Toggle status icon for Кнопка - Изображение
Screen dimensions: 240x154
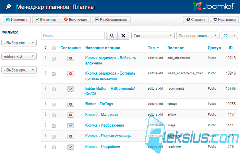pos(70,126)
